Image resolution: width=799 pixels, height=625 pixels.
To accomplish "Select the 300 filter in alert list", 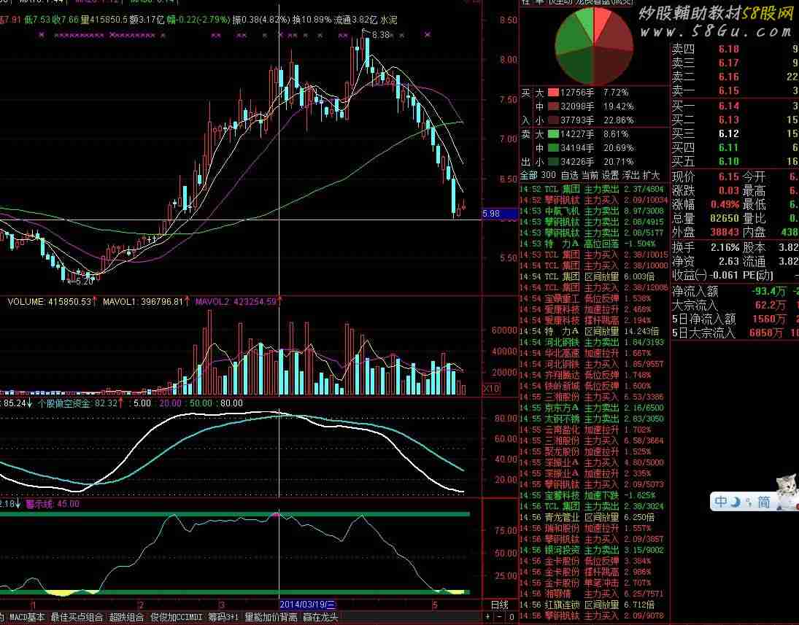I will (548, 175).
